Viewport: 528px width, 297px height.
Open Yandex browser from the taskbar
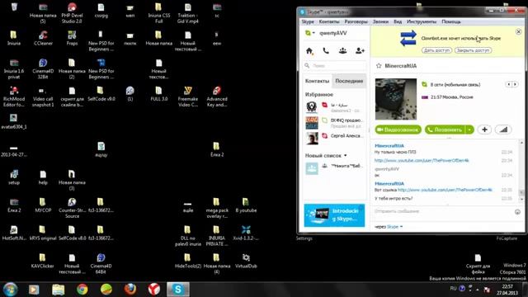click(154, 290)
